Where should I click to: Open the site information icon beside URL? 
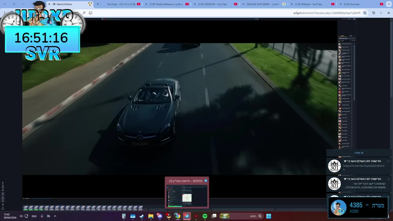pos(365,13)
